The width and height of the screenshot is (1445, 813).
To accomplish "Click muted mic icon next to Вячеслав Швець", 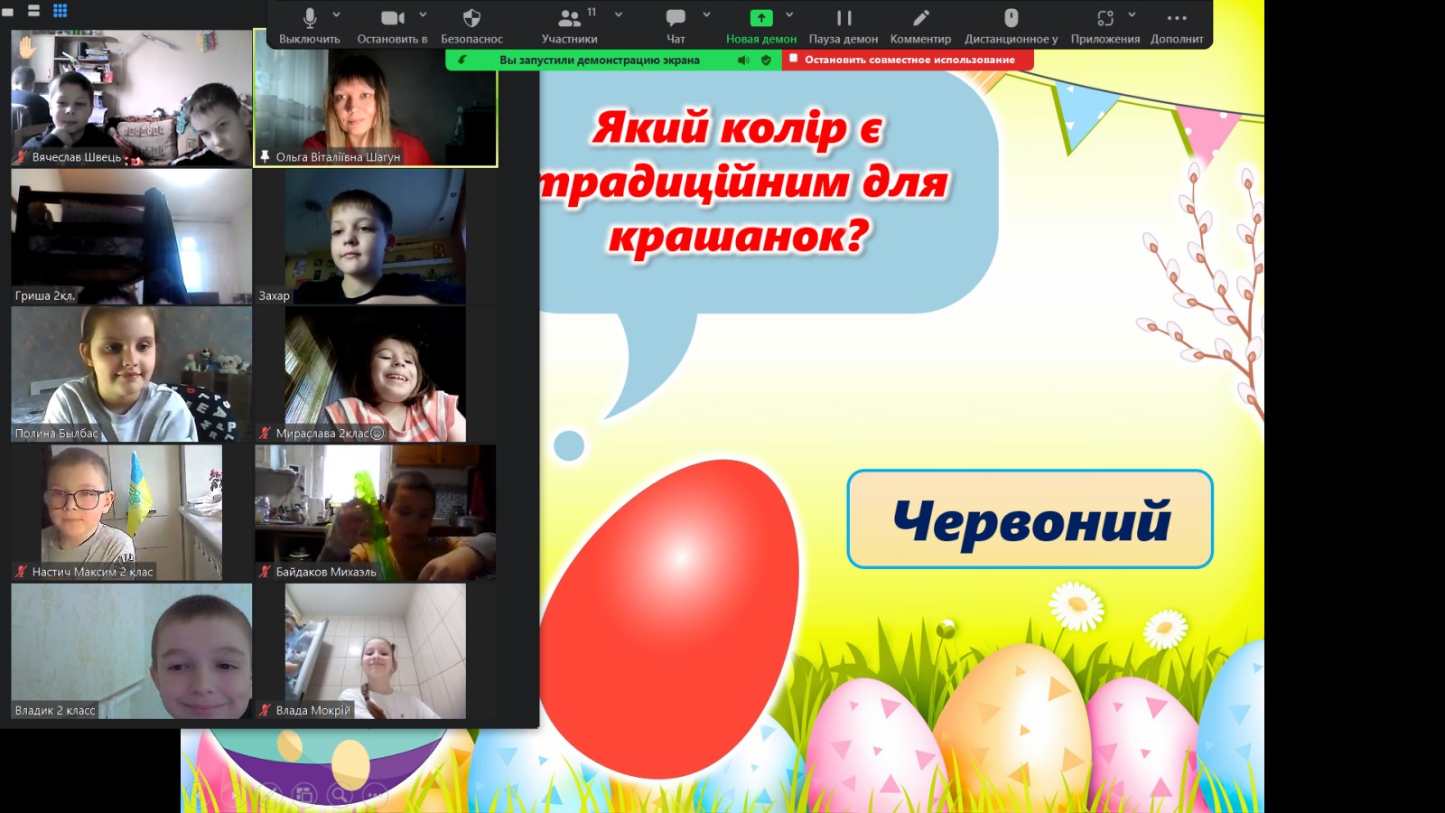I will (x=22, y=156).
